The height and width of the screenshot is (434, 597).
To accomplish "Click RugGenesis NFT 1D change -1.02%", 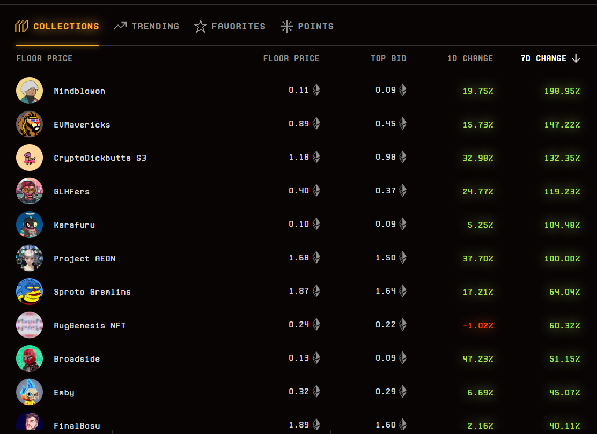I will (x=478, y=326).
